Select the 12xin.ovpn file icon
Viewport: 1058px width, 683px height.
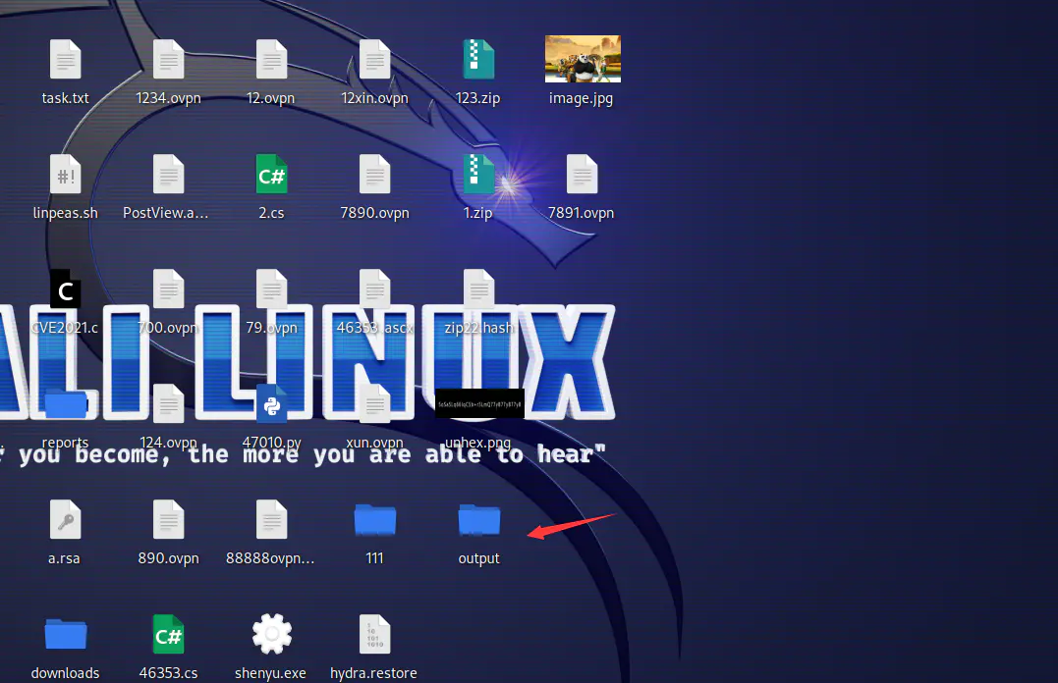(x=375, y=59)
